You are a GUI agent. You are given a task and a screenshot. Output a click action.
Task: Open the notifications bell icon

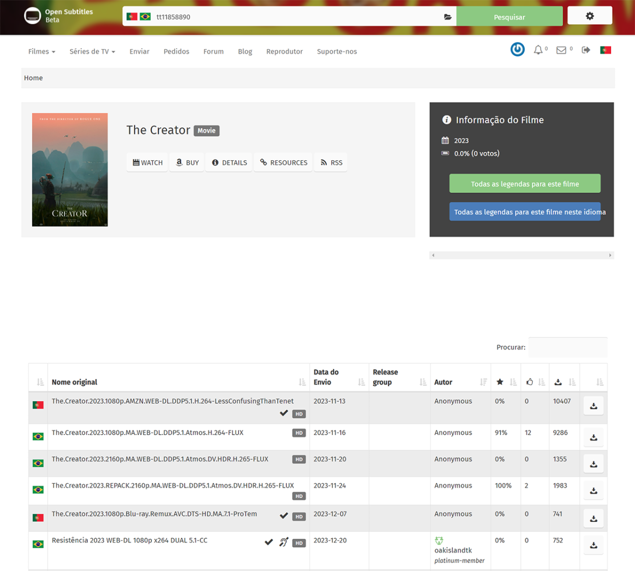[x=538, y=50]
